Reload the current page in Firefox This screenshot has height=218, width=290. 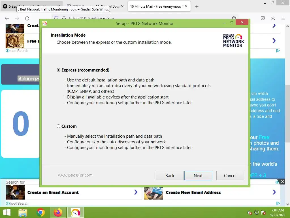(x=27, y=18)
